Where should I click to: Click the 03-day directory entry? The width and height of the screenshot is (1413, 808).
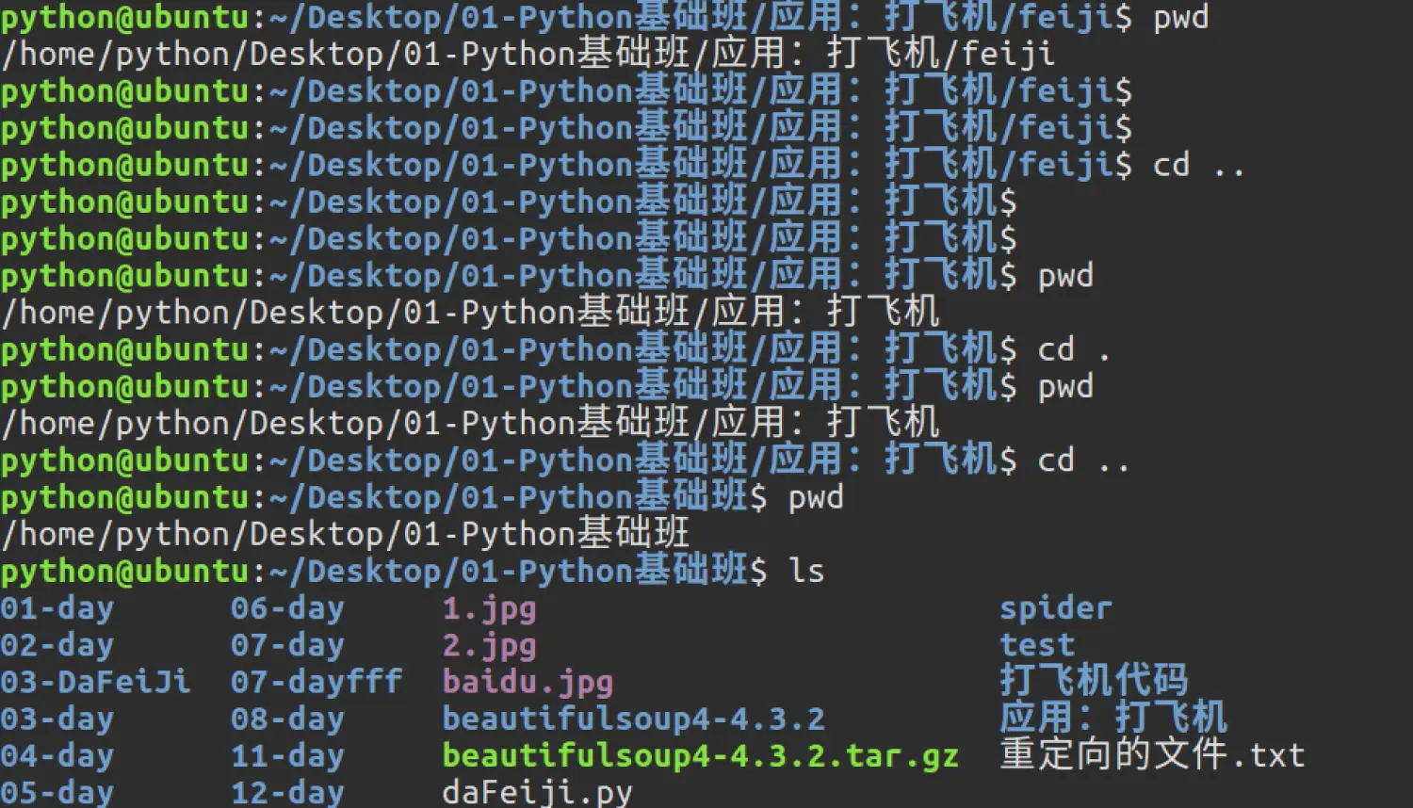[57, 719]
